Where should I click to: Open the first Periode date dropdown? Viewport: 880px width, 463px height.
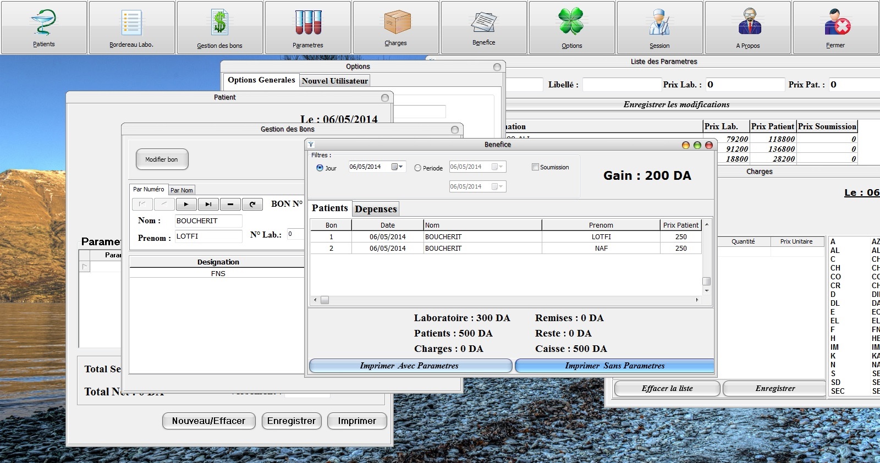pos(497,167)
